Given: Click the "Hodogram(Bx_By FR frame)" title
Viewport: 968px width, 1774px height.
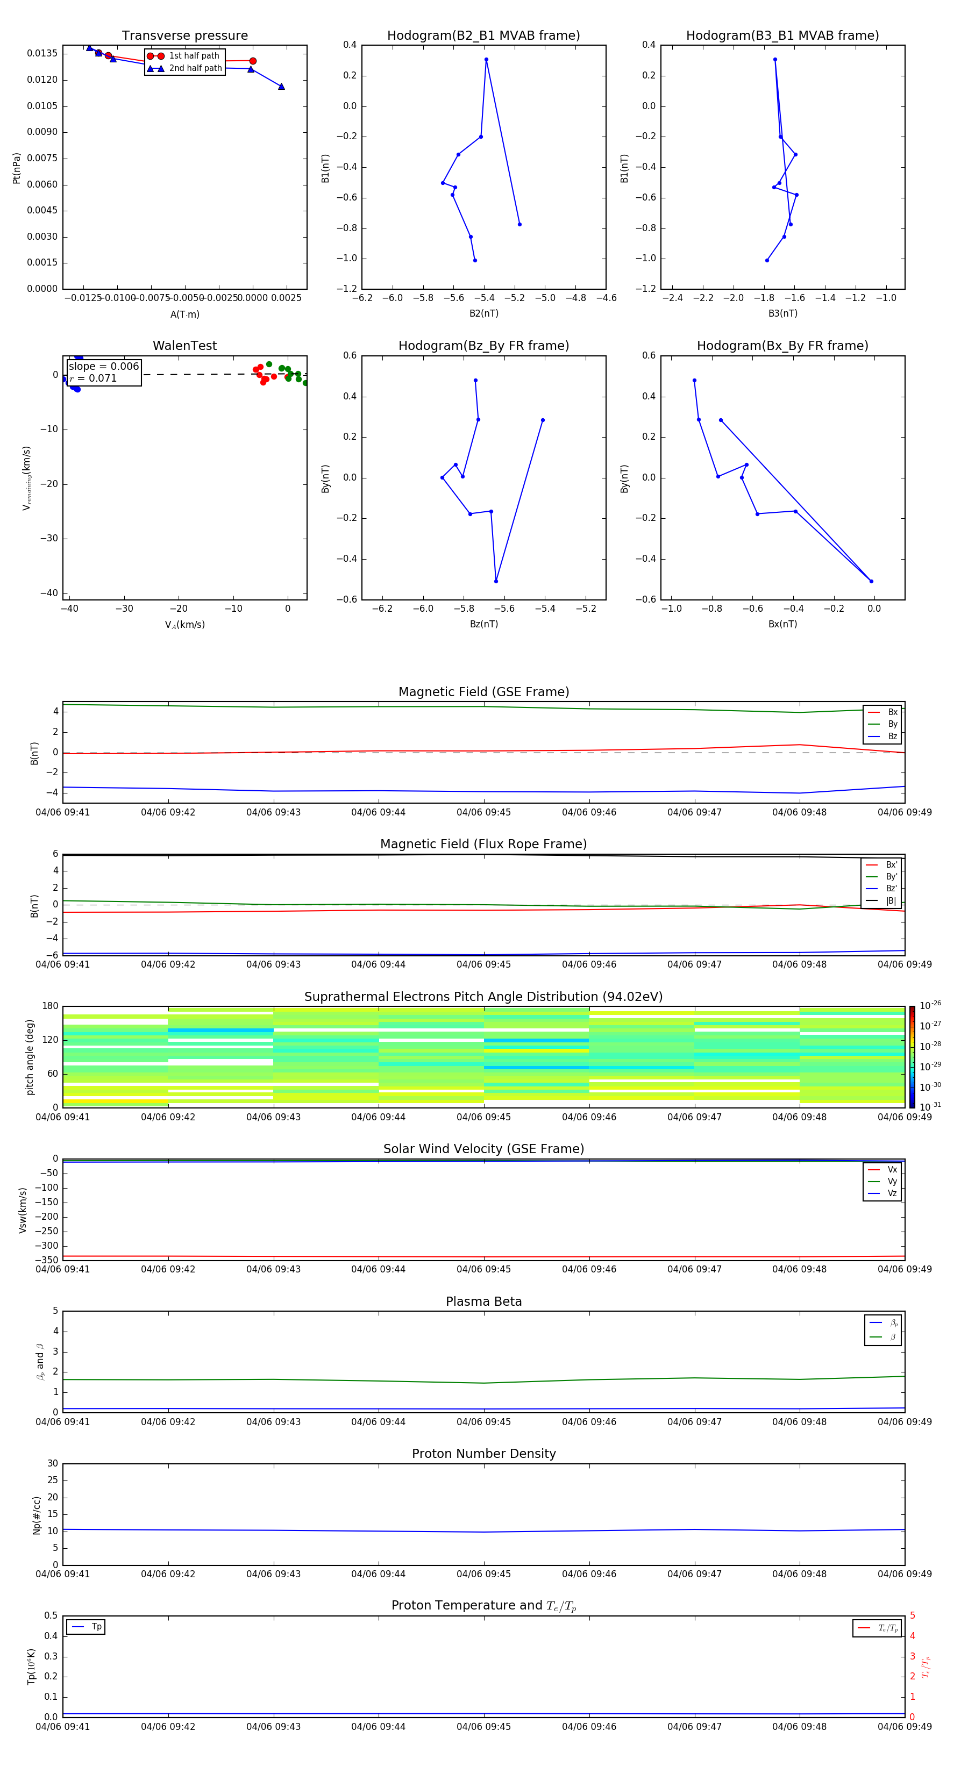Looking at the screenshot, I should tap(782, 346).
